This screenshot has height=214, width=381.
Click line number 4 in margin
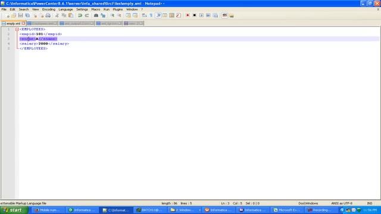coord(8,43)
